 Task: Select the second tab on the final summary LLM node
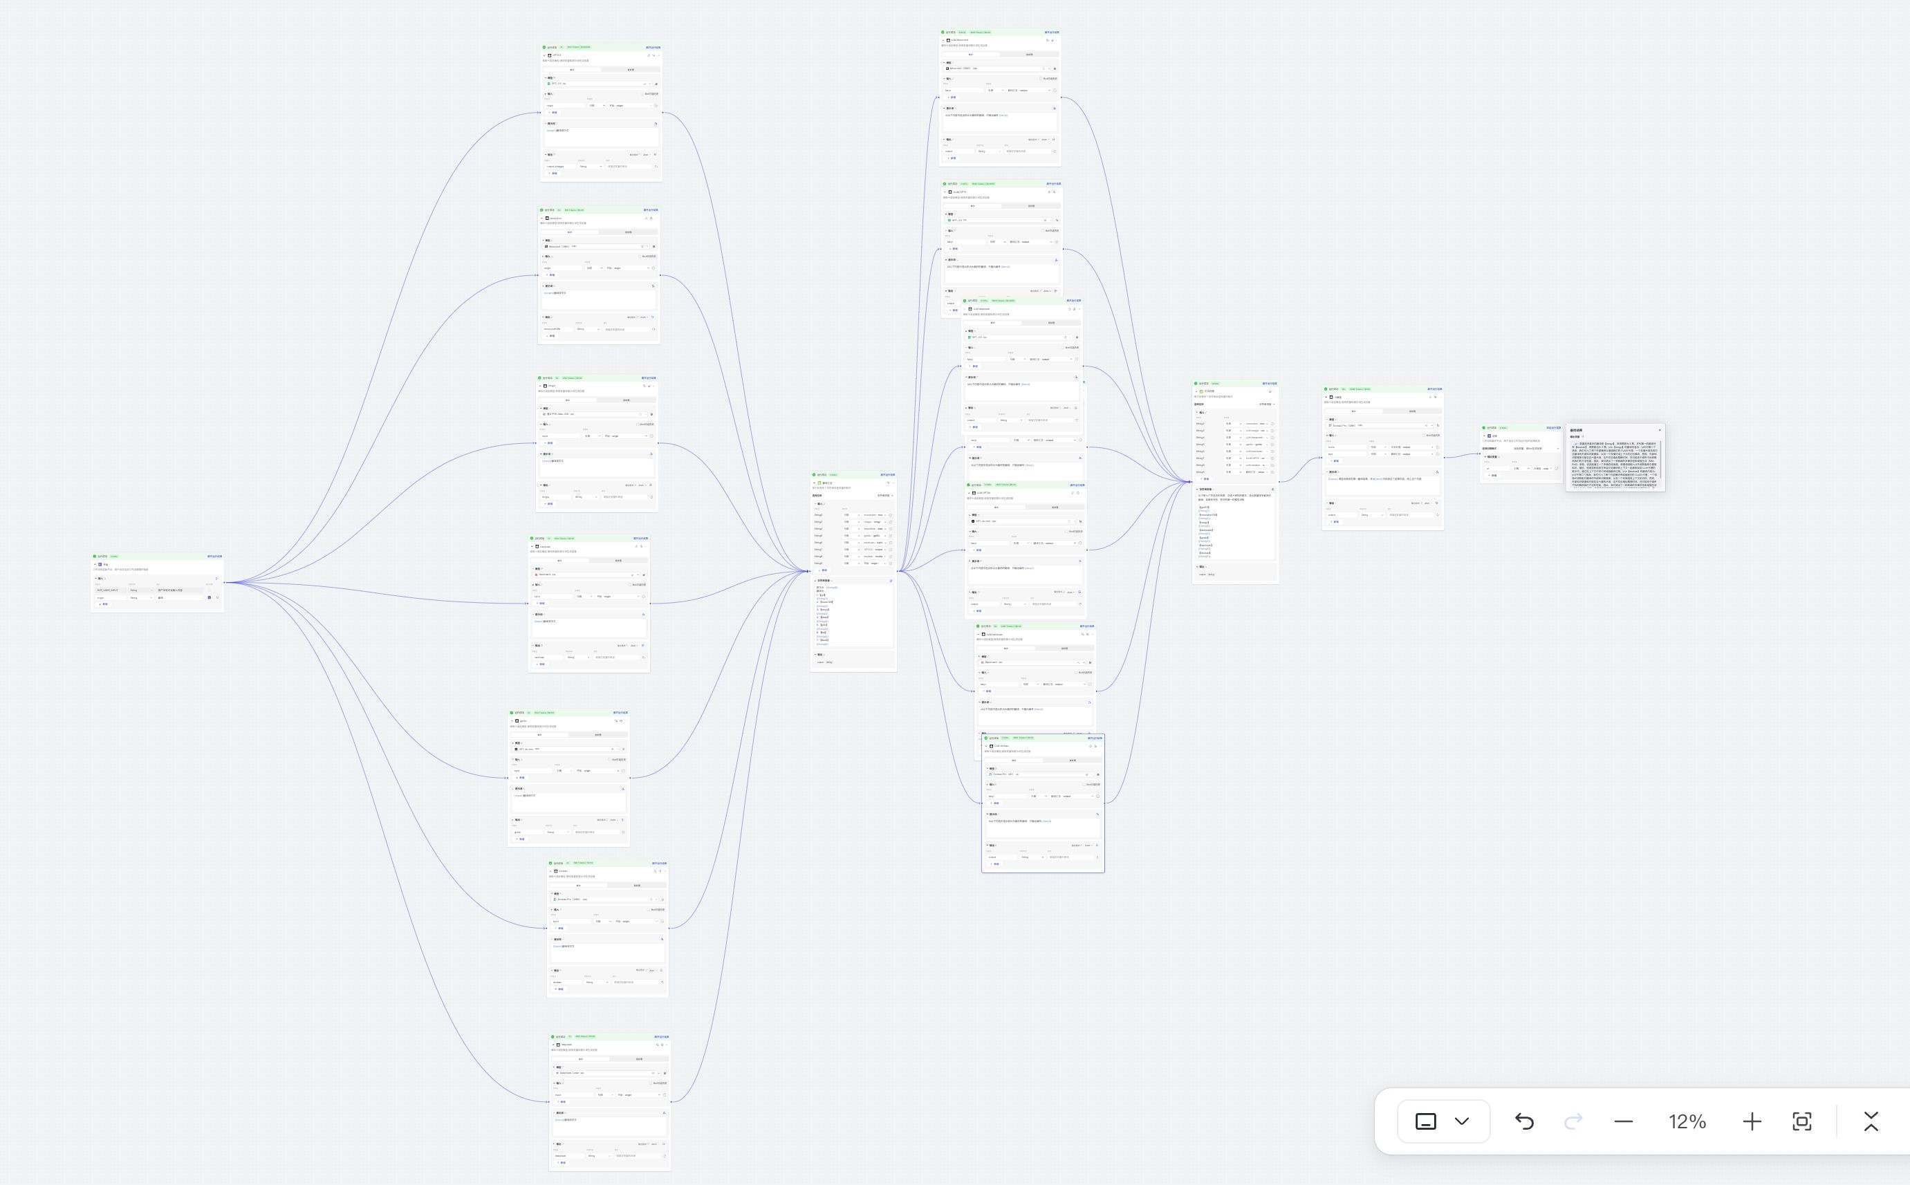(x=1411, y=411)
